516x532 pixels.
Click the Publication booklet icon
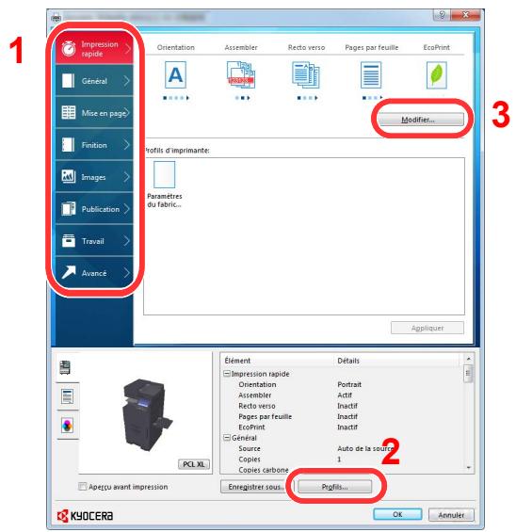[69, 209]
